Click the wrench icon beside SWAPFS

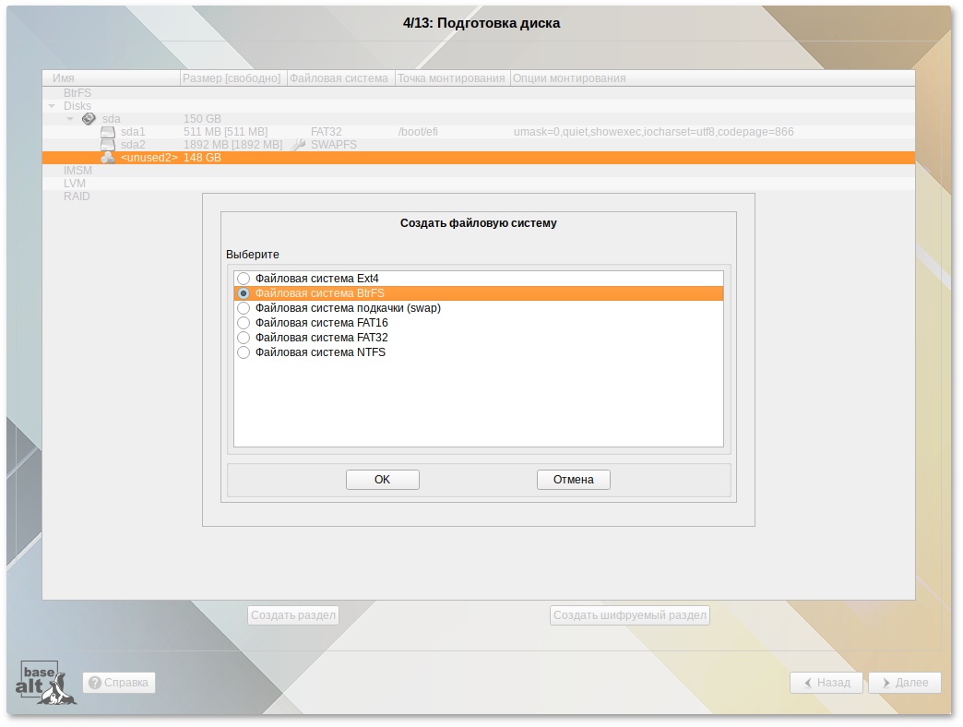297,144
